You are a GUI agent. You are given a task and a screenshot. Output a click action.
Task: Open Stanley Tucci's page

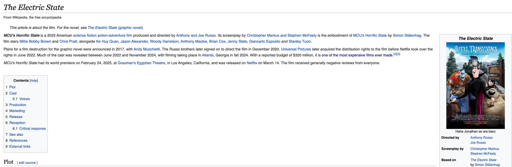(300, 41)
